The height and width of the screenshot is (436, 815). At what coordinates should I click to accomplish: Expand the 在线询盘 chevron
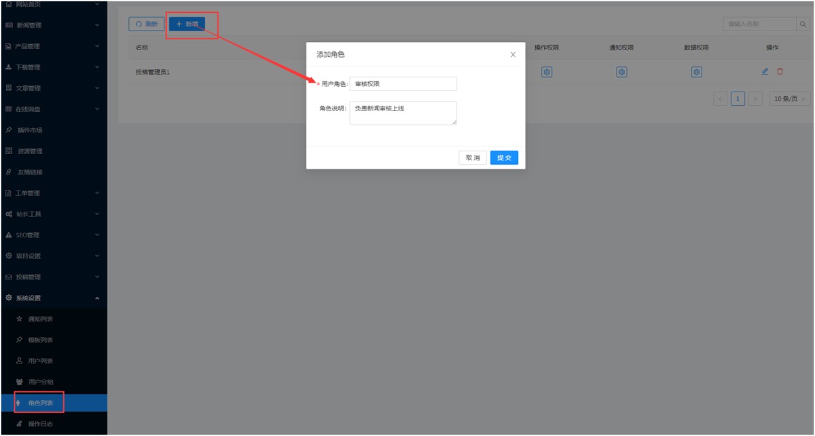tap(97, 109)
